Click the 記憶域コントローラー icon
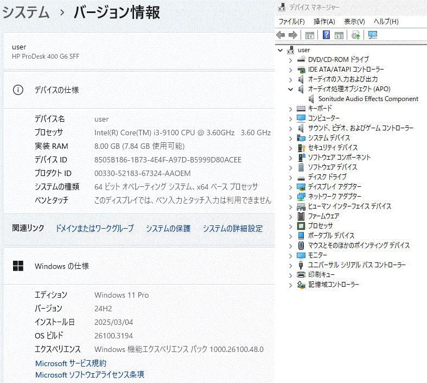 (301, 285)
